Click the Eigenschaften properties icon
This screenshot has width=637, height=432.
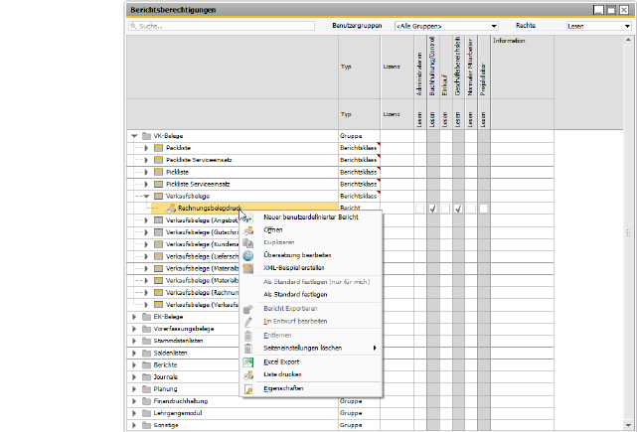tap(247, 389)
